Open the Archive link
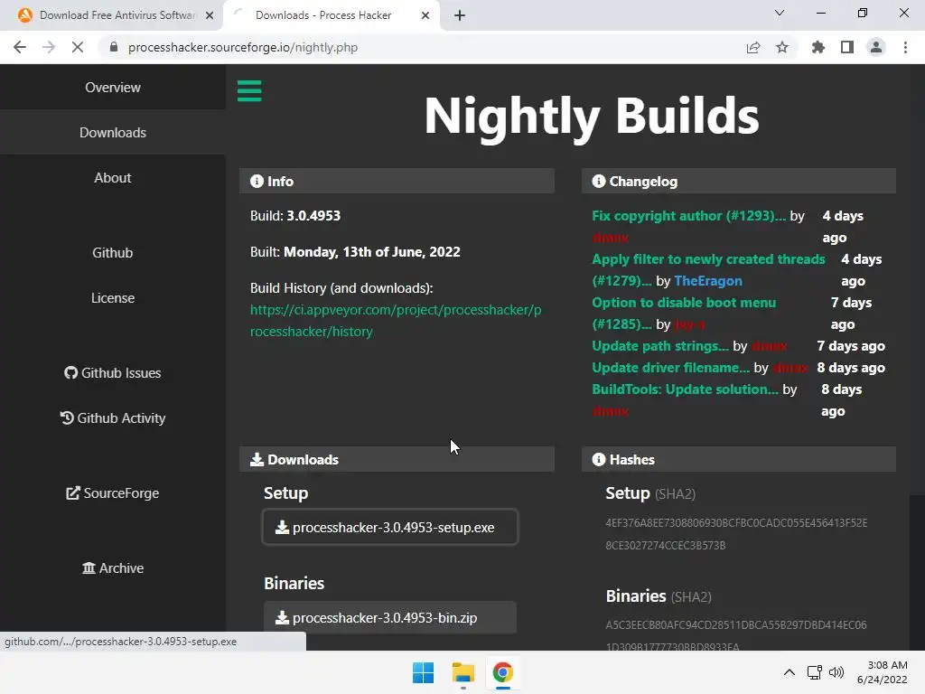Viewport: 925px width, 694px height. [113, 567]
